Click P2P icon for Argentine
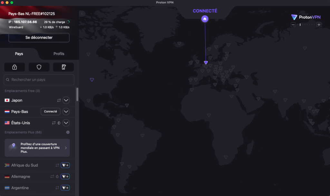 57,188
